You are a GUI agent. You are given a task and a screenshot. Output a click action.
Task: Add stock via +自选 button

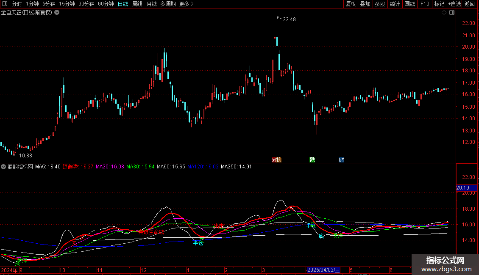(454, 4)
